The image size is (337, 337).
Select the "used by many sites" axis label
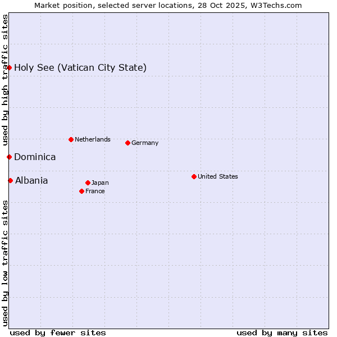(282, 333)
